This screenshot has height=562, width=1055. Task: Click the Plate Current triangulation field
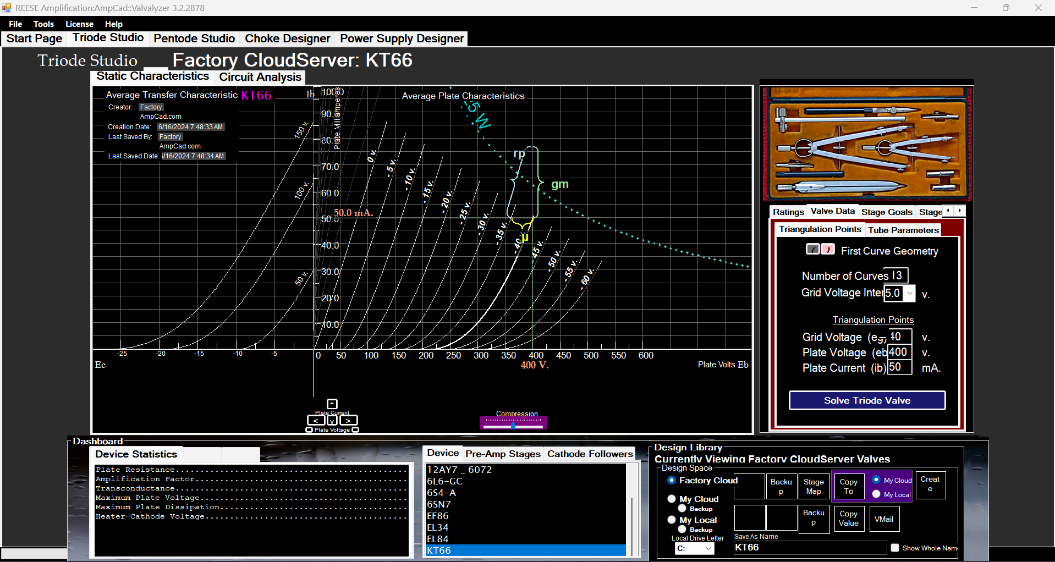[x=900, y=367]
